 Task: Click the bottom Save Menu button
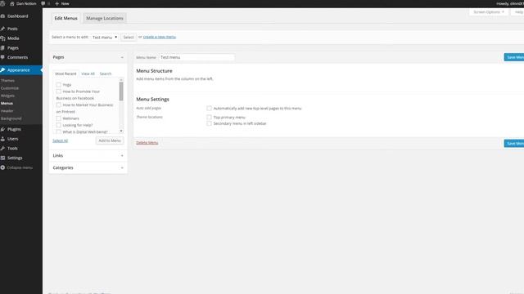pos(514,144)
